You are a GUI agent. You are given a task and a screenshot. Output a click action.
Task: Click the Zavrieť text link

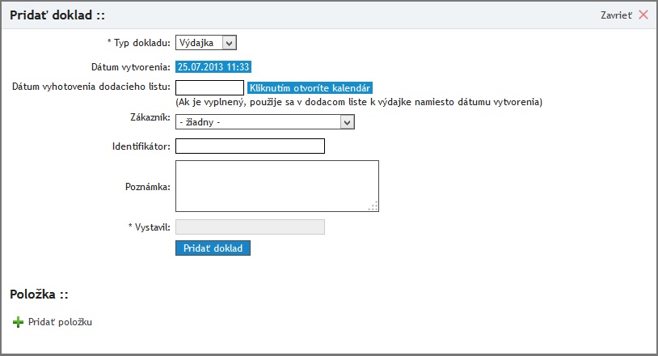click(616, 15)
